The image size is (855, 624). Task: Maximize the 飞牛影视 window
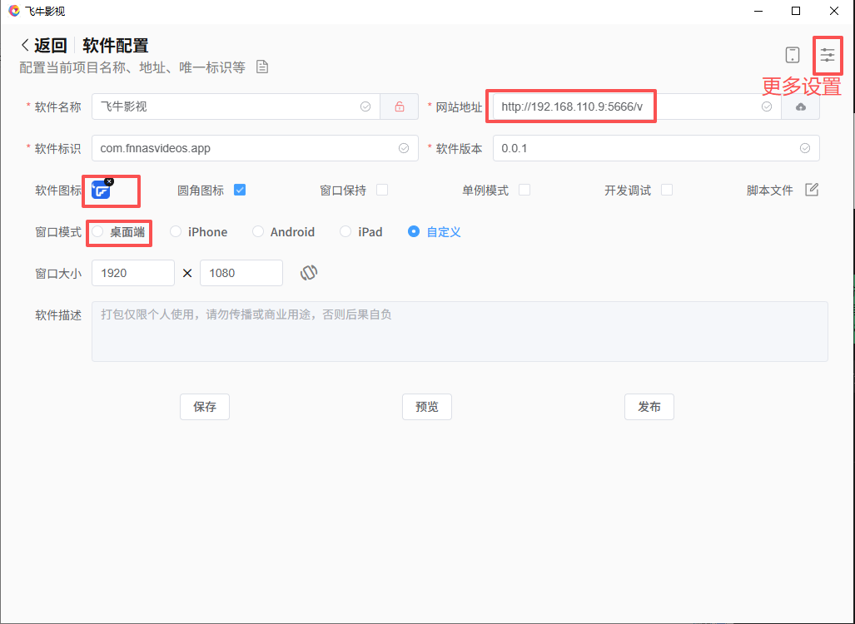click(x=796, y=11)
